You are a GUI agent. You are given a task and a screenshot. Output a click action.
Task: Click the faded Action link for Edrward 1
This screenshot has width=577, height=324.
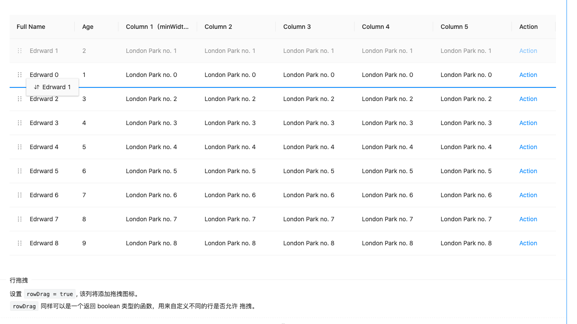(528, 51)
